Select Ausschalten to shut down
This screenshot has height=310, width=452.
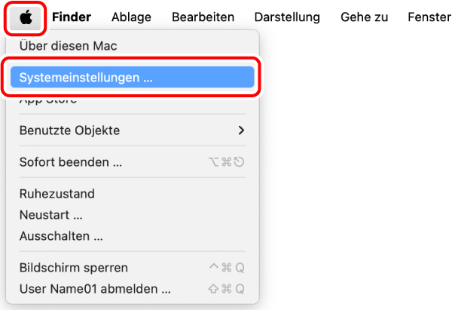[x=61, y=236]
